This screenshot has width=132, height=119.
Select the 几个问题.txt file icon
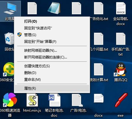coord(99,39)
